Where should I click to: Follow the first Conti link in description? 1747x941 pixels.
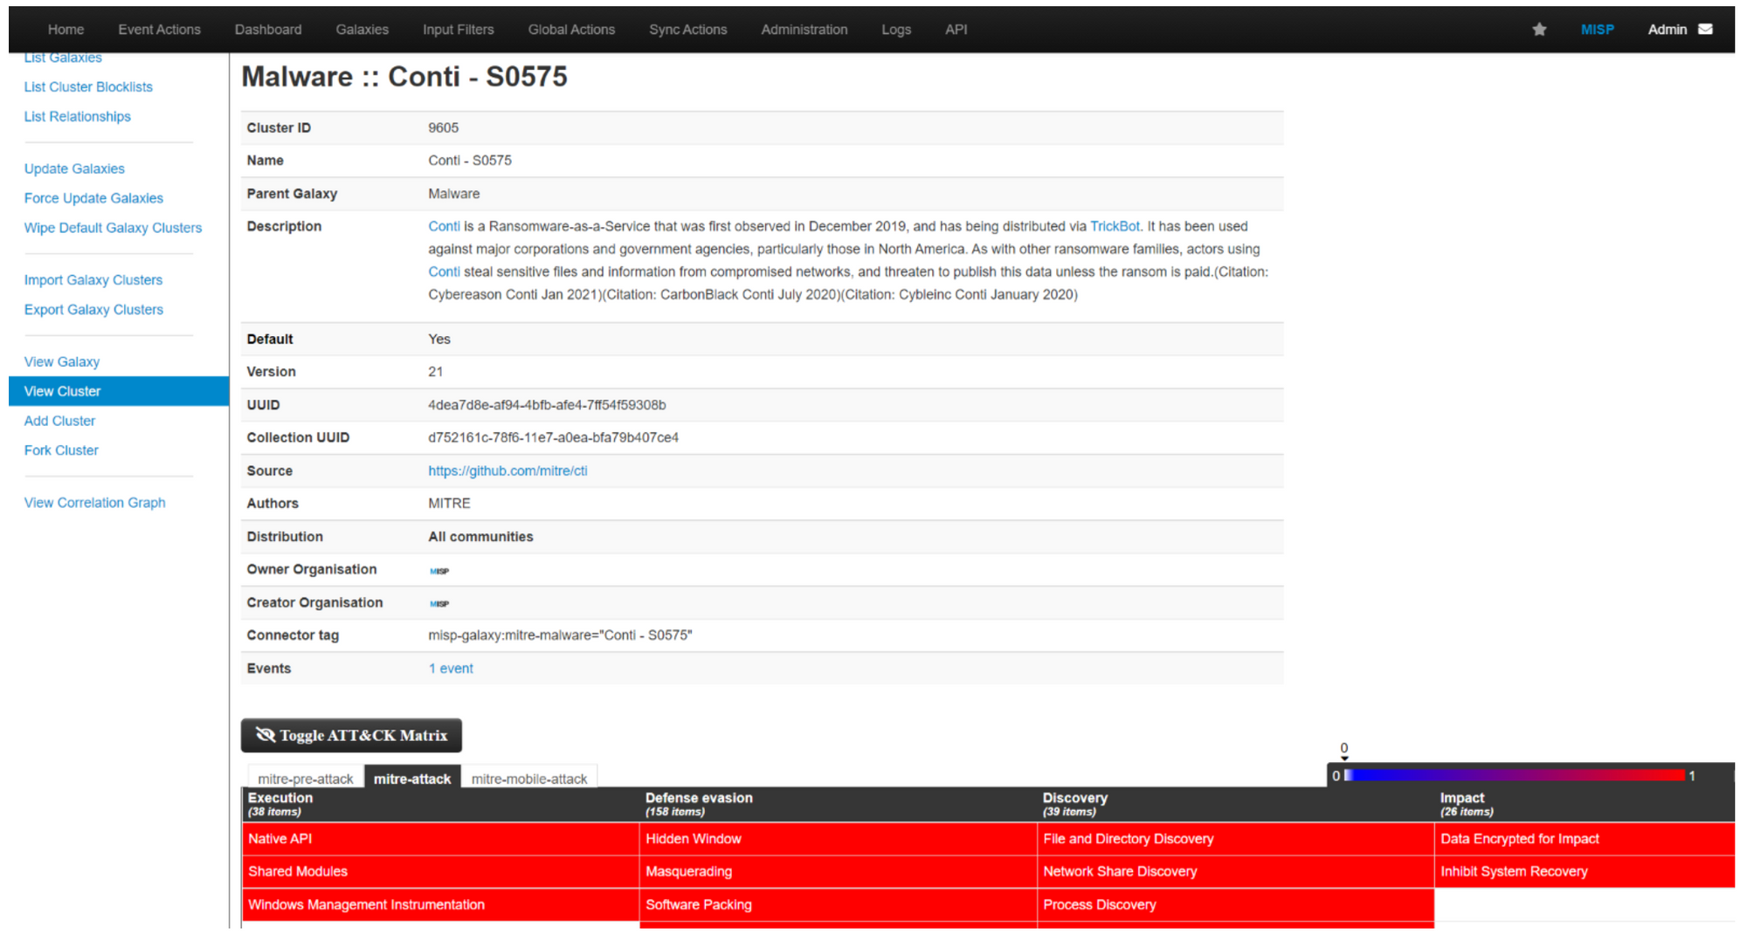[x=444, y=227]
